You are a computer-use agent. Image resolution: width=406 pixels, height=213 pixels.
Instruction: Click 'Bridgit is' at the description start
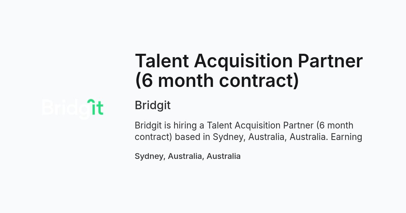[153, 125]
